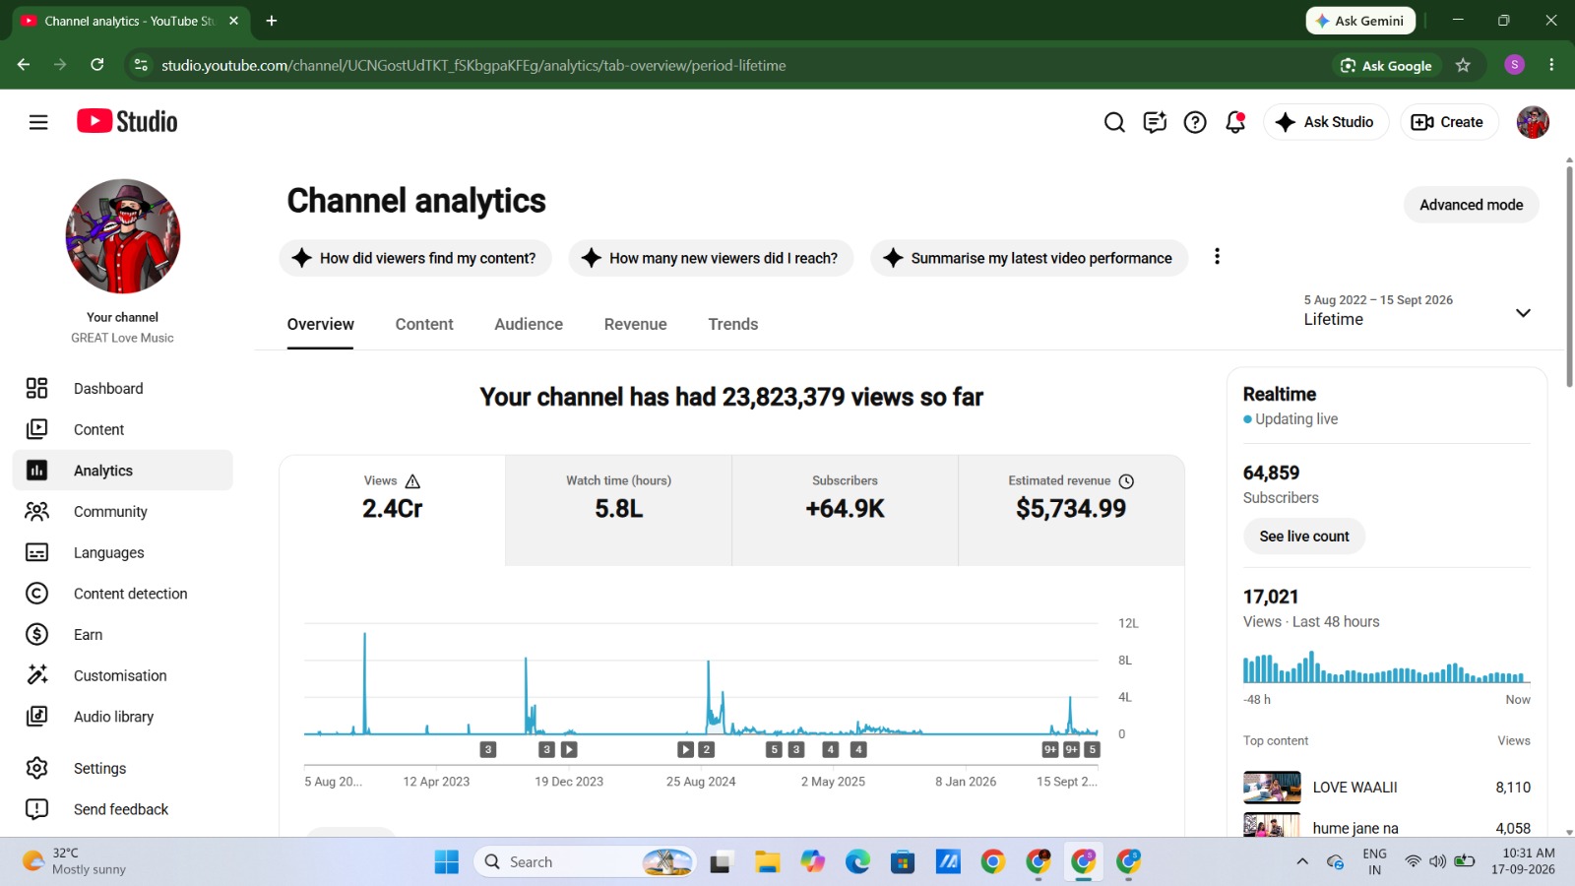Click the warning triangle beside Views
The height and width of the screenshot is (886, 1575).
click(x=412, y=481)
